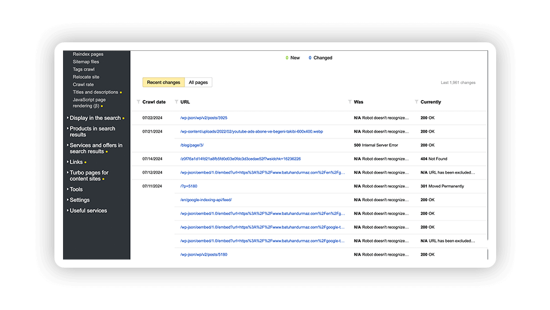This screenshot has height=310, width=550.
Task: Click the 07/22/2024 crawl date cell
Action: [x=152, y=118]
